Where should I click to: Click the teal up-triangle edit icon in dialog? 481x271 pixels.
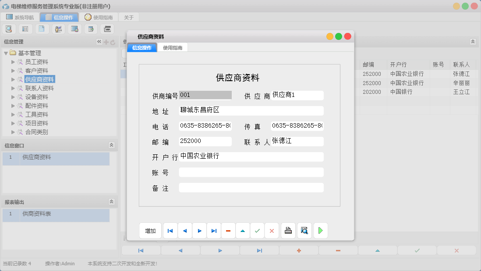243,231
